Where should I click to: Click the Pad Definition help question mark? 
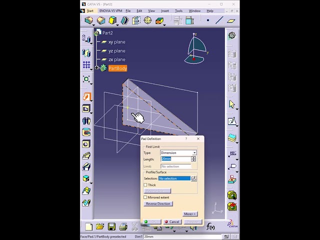point(186,139)
